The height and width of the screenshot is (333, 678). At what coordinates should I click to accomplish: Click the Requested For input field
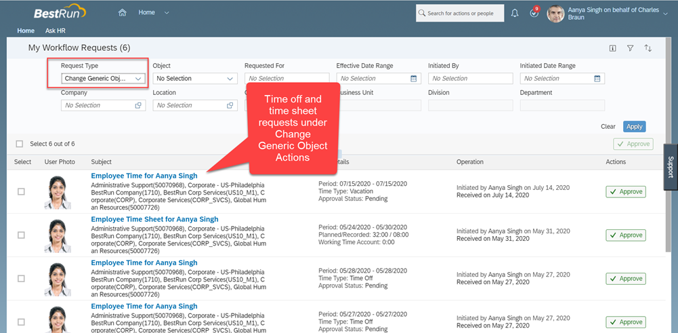[287, 79]
